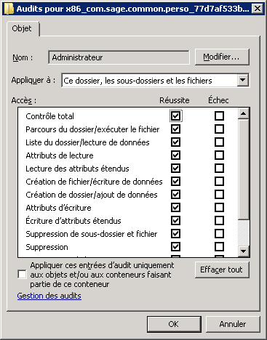Click the access list scrollbar thumb

pyautogui.click(x=244, y=169)
